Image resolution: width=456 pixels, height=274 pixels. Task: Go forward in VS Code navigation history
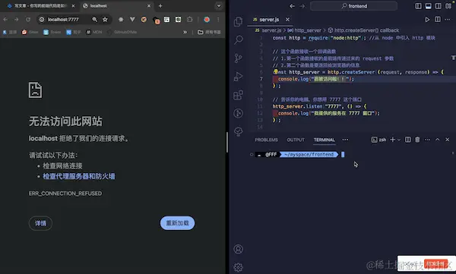point(302,6)
